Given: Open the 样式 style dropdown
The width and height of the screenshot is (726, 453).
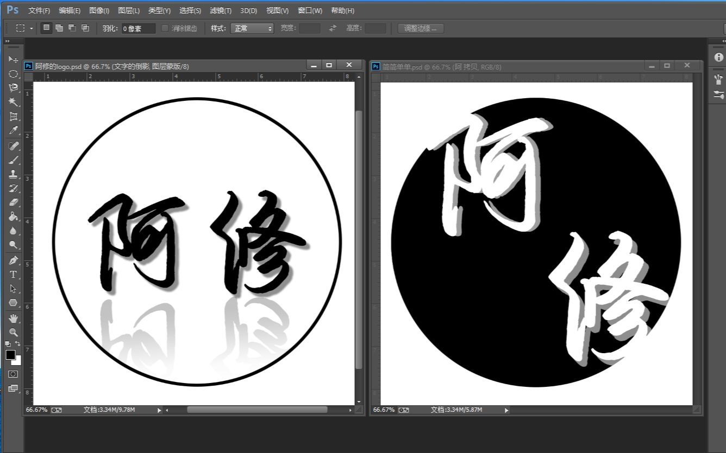Looking at the screenshot, I should (252, 28).
